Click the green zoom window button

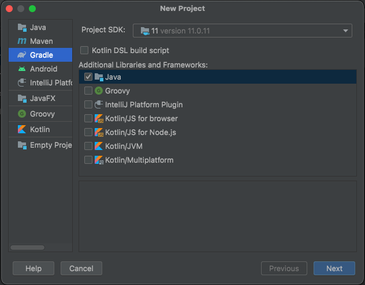coord(32,9)
